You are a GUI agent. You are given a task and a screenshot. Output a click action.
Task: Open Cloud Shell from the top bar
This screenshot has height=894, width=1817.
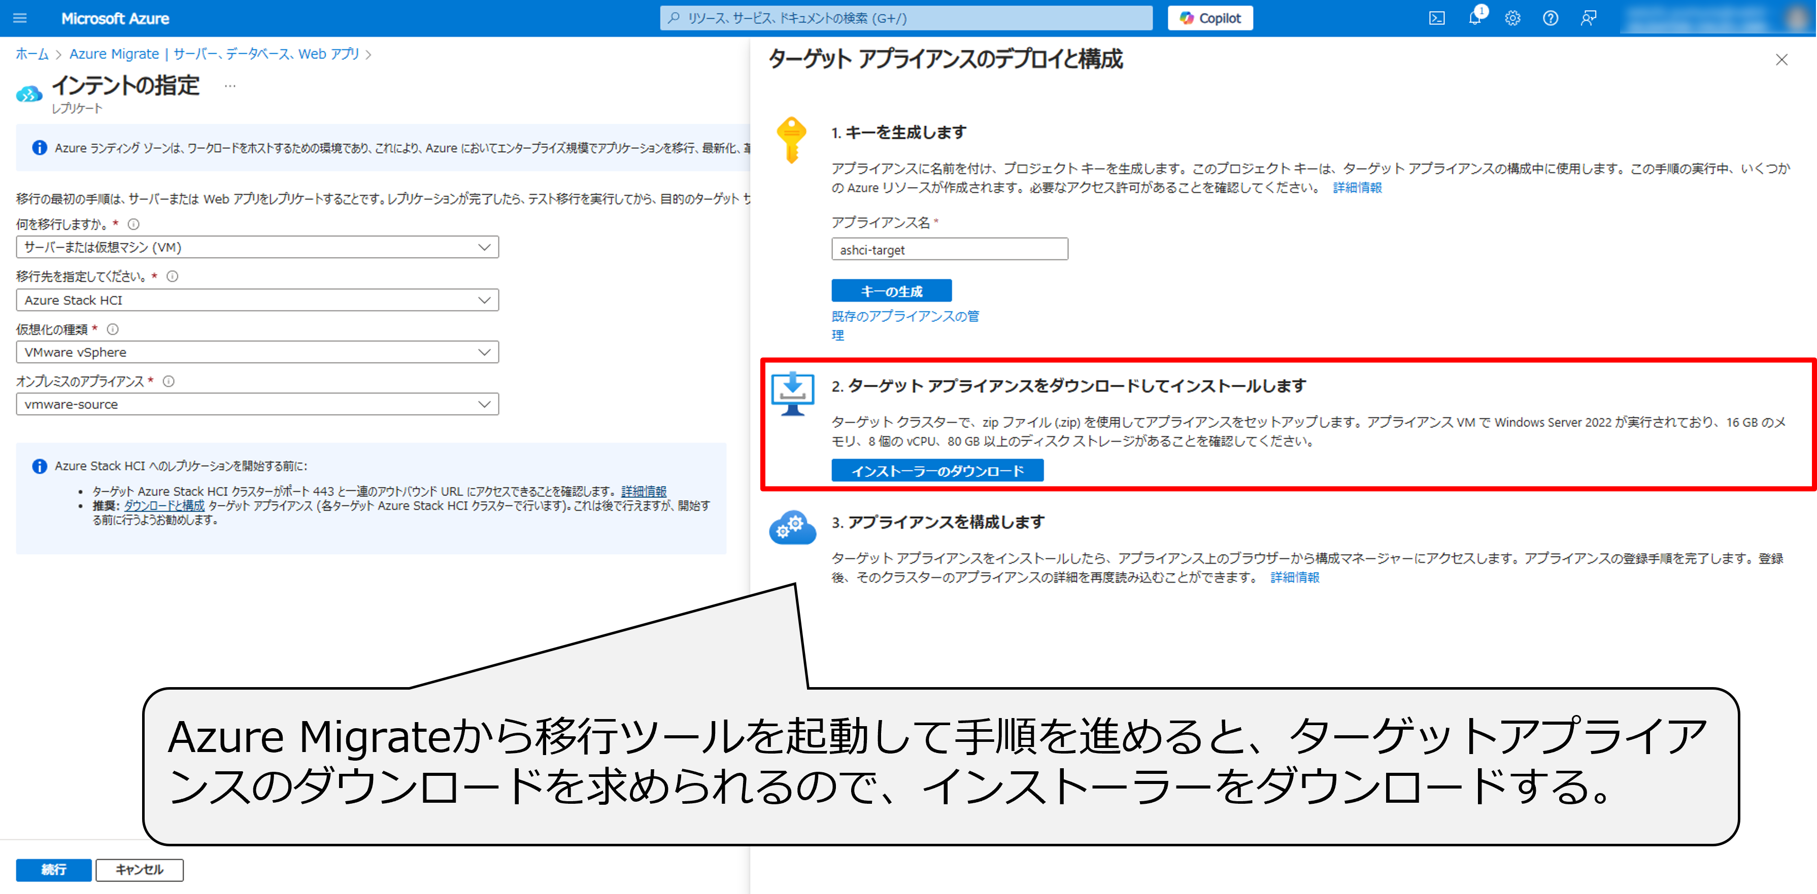(1437, 18)
